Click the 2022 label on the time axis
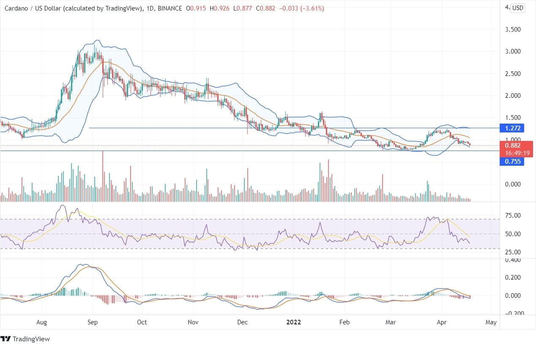This screenshot has width=536, height=348. click(293, 322)
